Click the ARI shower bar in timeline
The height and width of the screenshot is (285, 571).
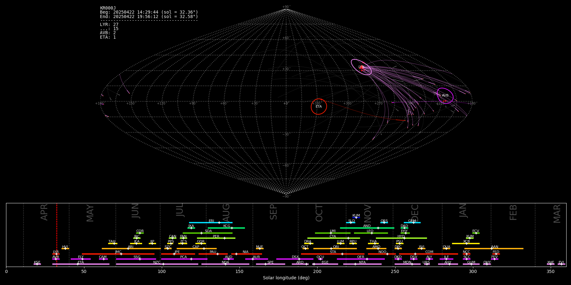tap(131, 249)
